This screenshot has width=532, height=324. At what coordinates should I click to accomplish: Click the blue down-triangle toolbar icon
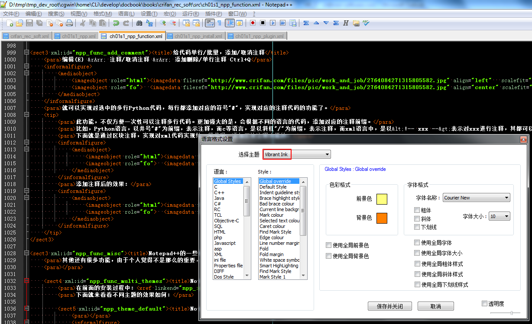pos(326,23)
